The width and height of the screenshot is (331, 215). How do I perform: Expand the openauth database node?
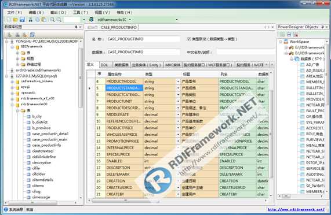tap(12, 93)
